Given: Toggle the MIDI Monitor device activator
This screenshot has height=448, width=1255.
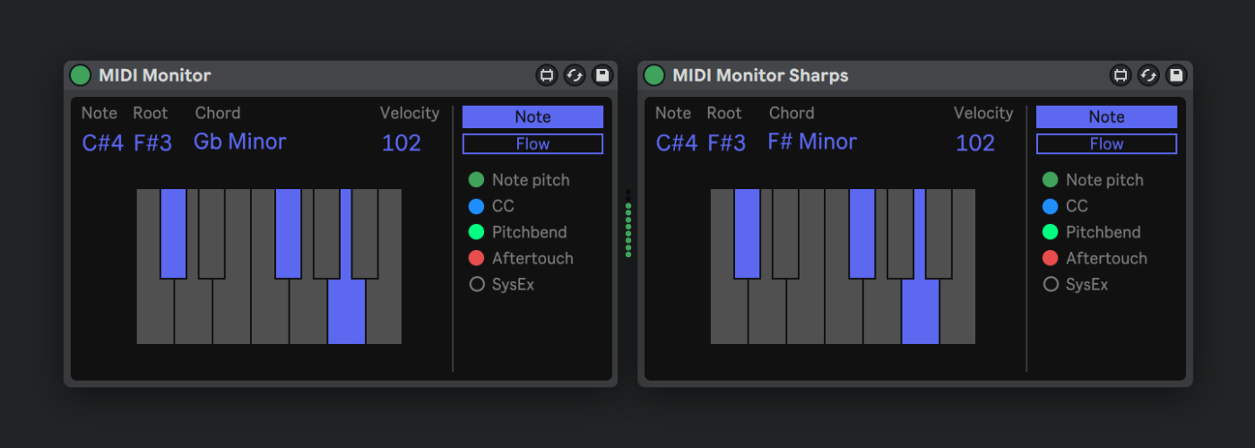Looking at the screenshot, I should tap(81, 75).
